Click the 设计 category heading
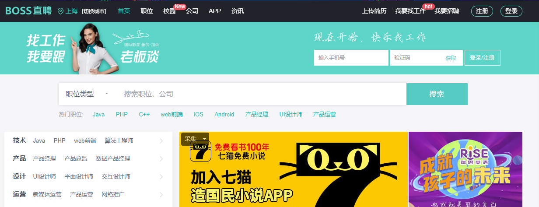The height and width of the screenshot is (207, 539). pyautogui.click(x=19, y=176)
